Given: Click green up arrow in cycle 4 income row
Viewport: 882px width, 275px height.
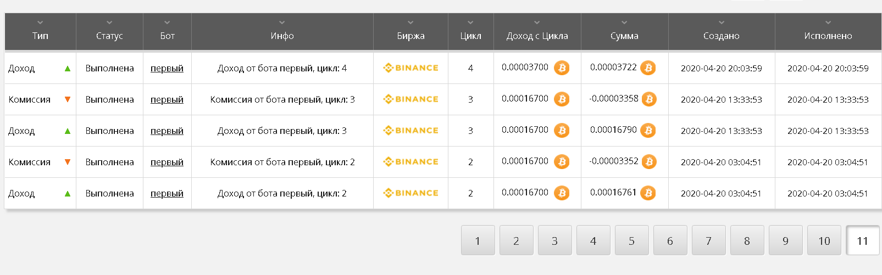Looking at the screenshot, I should tap(68, 69).
